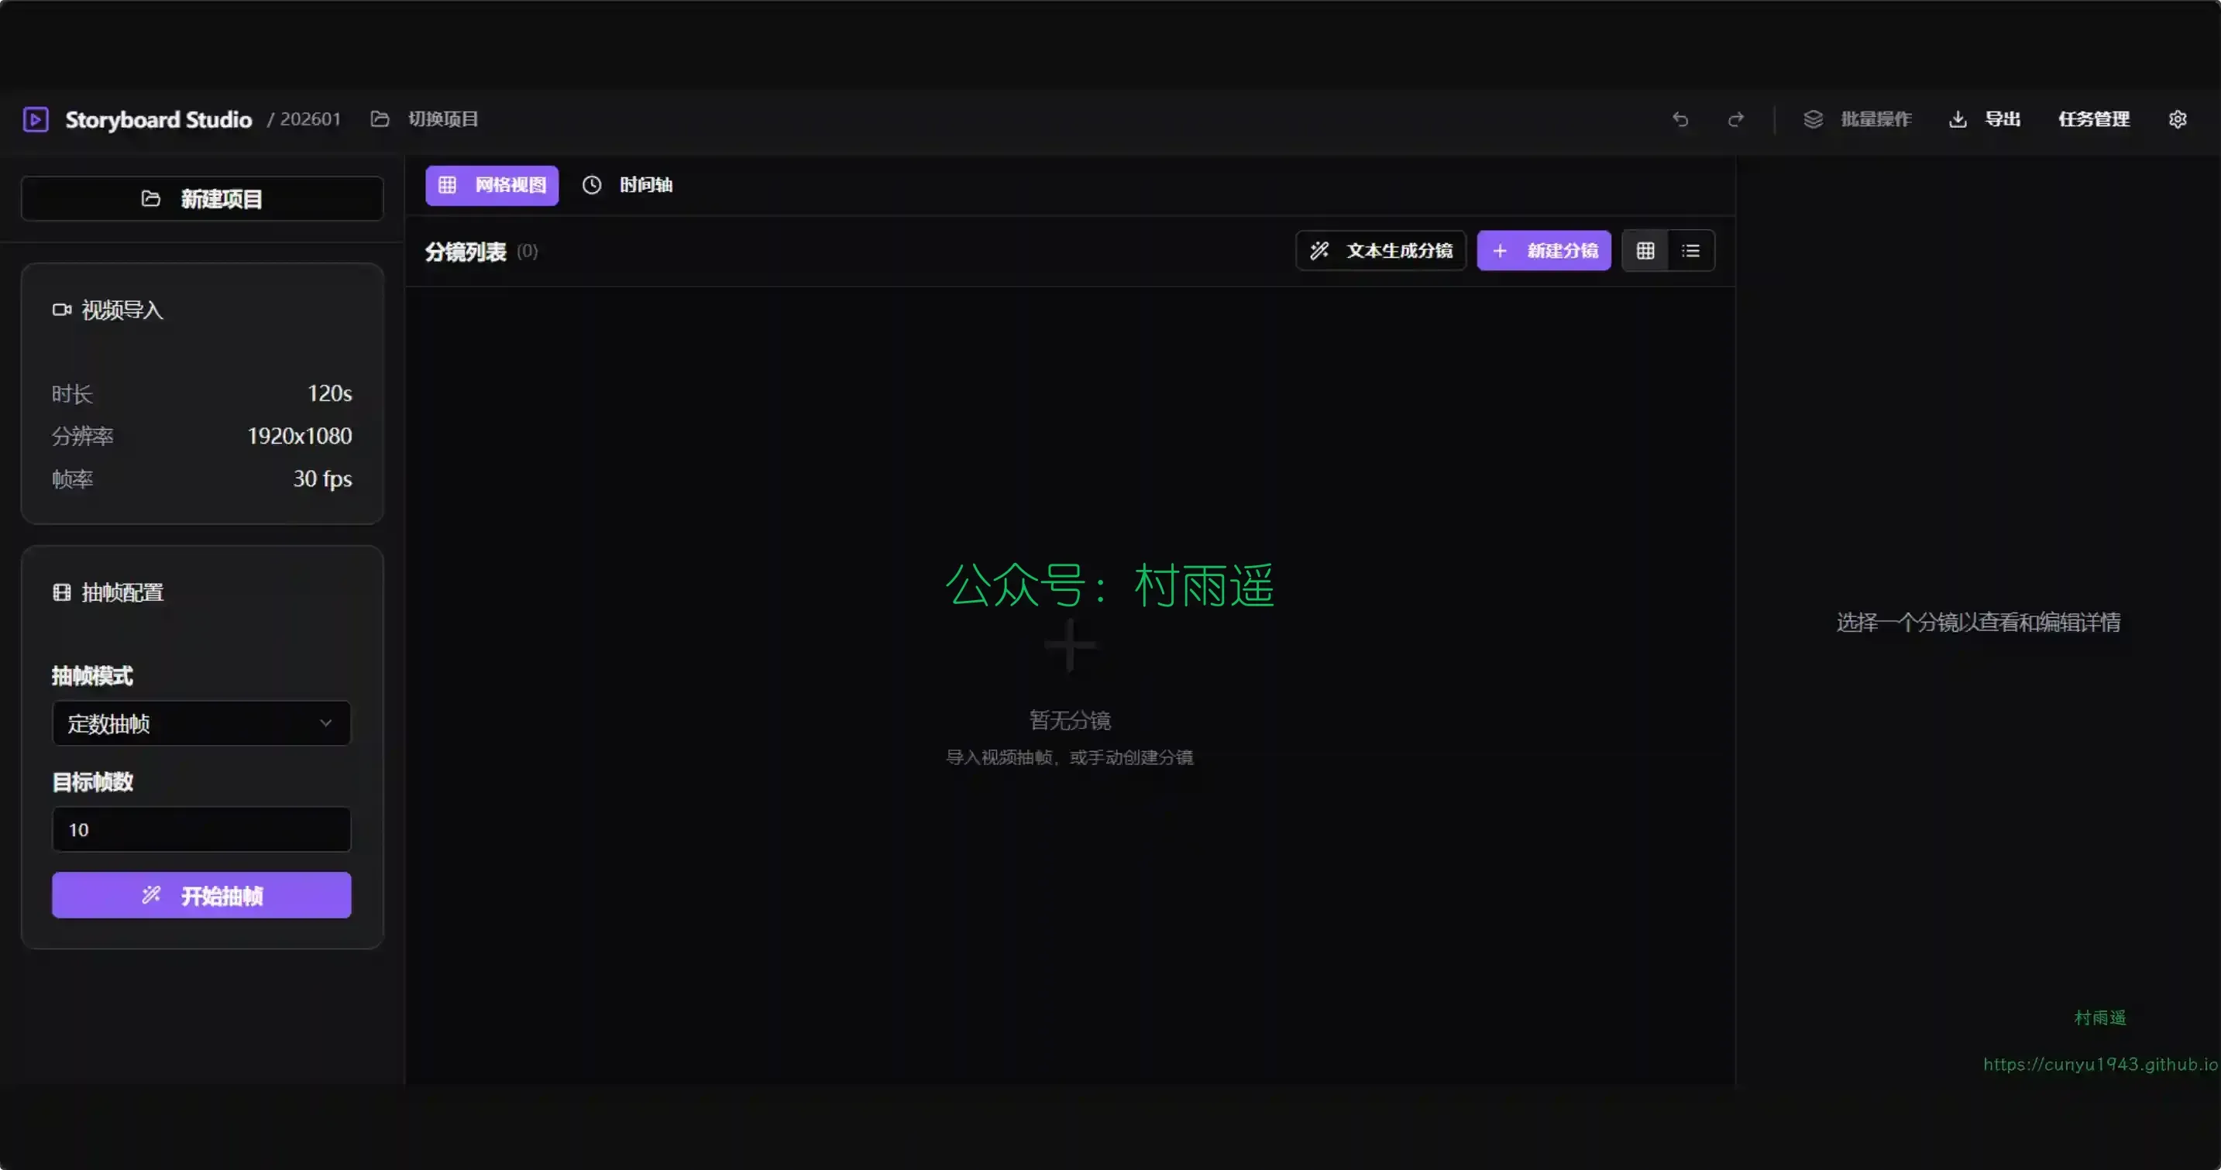
Task: Open settings via gear icon
Action: click(2177, 119)
